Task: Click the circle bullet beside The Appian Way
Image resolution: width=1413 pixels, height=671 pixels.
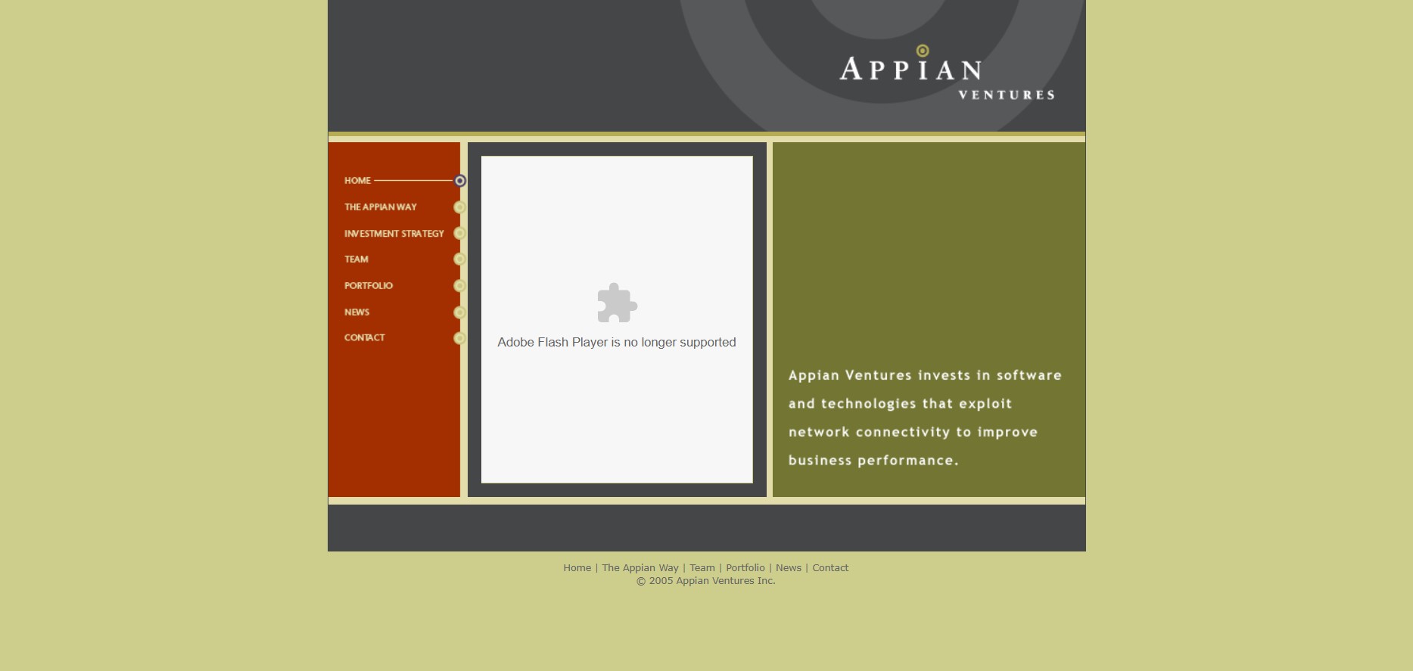Action: coord(459,207)
